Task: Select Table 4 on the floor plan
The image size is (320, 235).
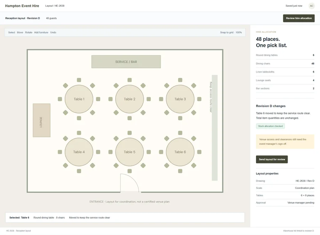Action: pyautogui.click(x=79, y=152)
